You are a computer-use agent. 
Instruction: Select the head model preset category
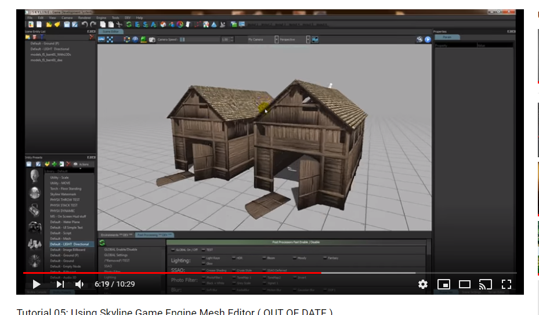click(34, 176)
